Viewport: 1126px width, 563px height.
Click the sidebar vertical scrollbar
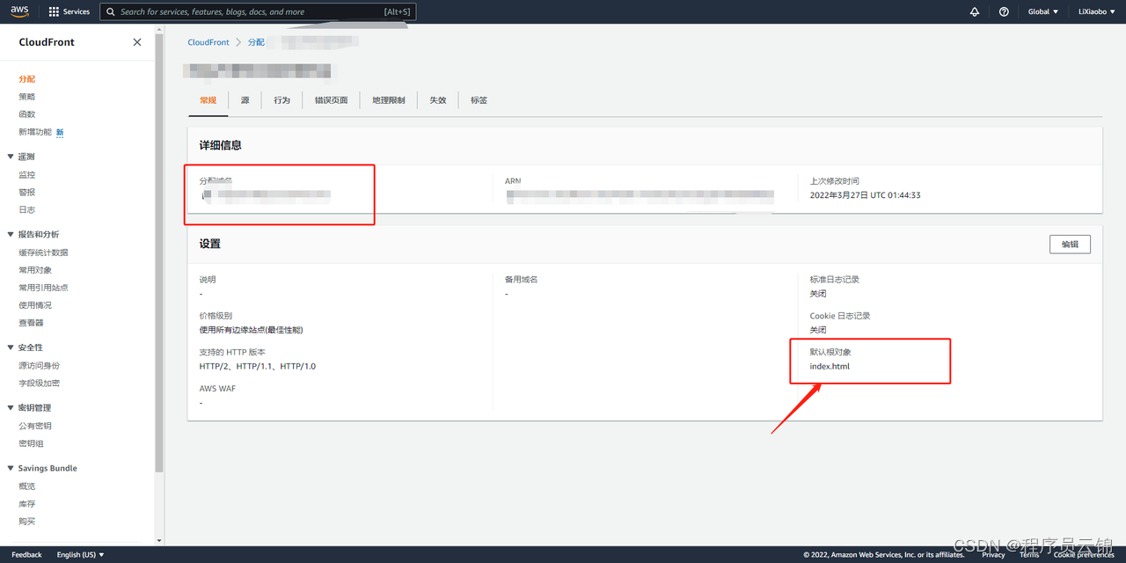[x=159, y=255]
